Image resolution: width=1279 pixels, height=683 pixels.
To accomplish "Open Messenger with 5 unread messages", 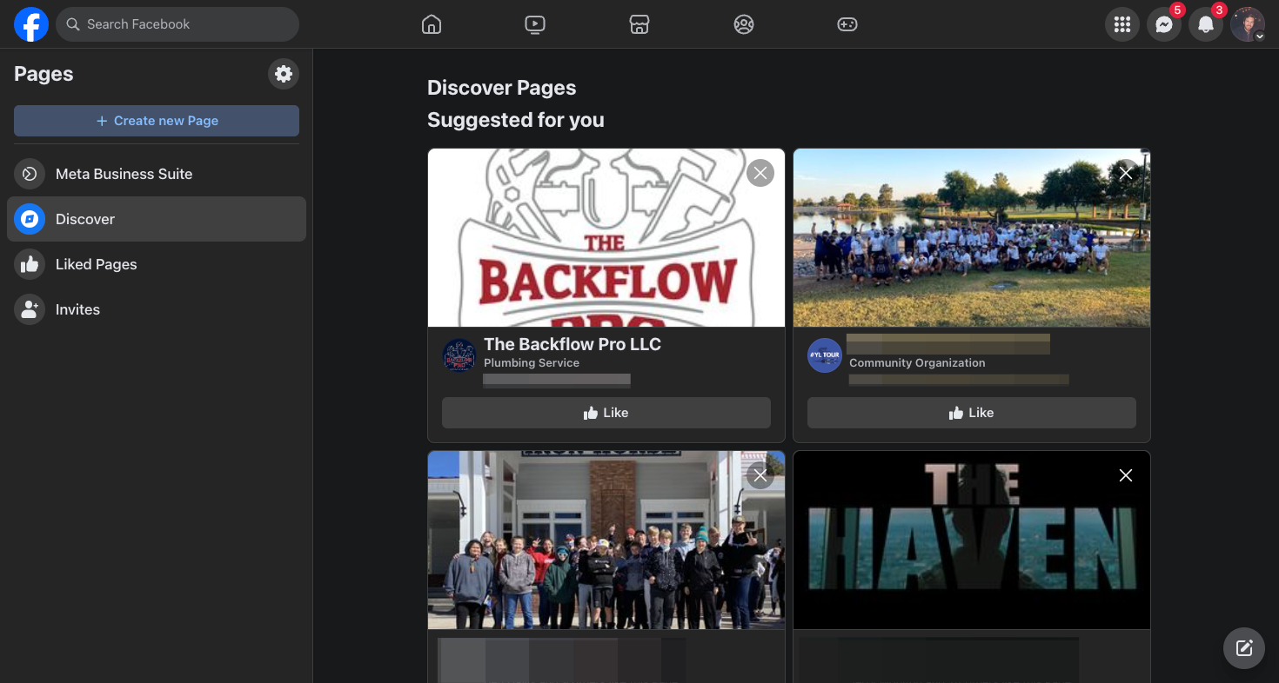I will point(1164,24).
